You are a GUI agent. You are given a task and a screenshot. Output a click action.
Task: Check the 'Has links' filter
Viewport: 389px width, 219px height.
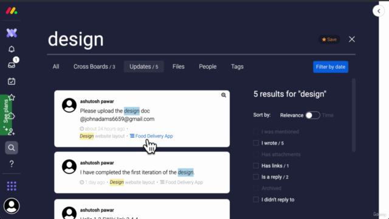point(256,165)
